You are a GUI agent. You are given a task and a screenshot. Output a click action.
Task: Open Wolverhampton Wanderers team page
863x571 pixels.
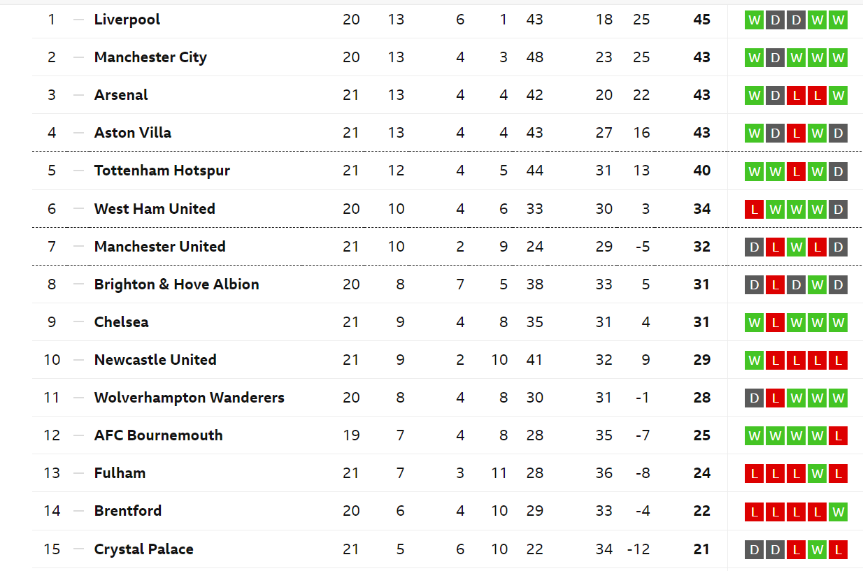tap(190, 398)
